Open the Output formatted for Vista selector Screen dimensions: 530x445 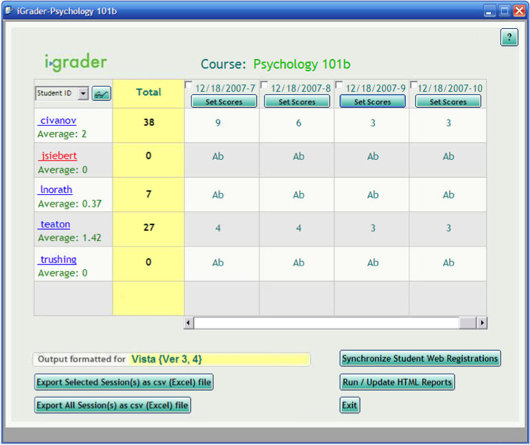tap(220, 359)
